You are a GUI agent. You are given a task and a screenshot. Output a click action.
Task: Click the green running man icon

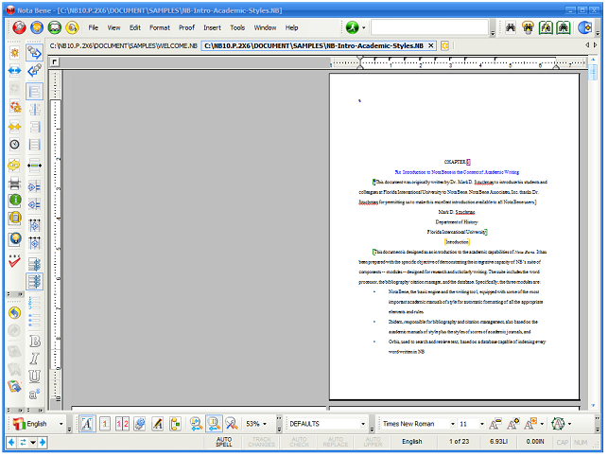352,27
